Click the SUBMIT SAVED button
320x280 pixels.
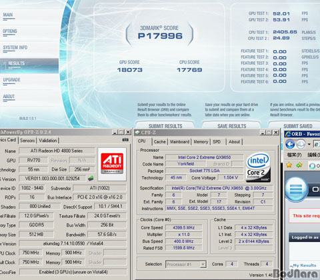(x=295, y=125)
